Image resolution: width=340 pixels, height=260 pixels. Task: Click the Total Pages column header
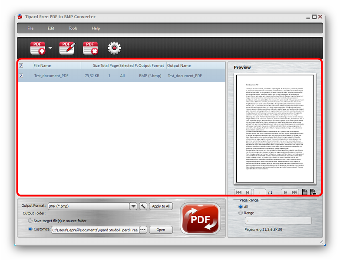tap(109, 65)
